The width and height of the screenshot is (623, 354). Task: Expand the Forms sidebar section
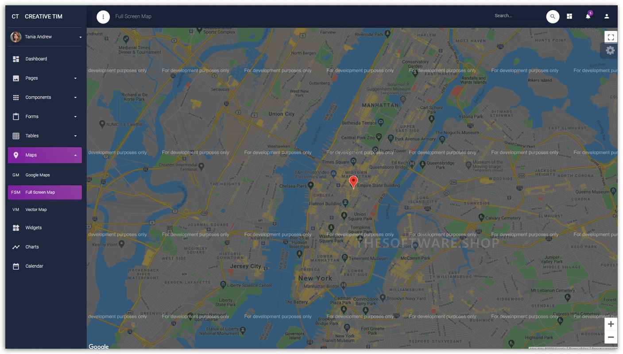[45, 117]
